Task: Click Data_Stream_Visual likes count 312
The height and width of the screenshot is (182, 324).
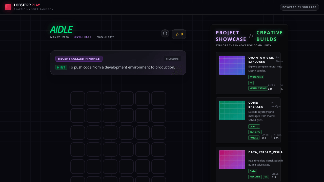Action: (x=274, y=177)
